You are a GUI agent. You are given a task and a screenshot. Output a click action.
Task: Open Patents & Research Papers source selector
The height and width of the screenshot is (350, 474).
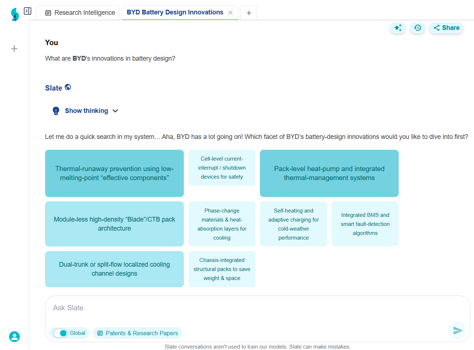tap(138, 333)
